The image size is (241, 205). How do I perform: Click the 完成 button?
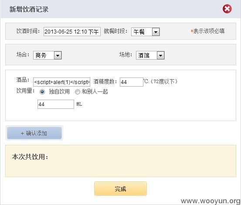pyautogui.click(x=120, y=189)
